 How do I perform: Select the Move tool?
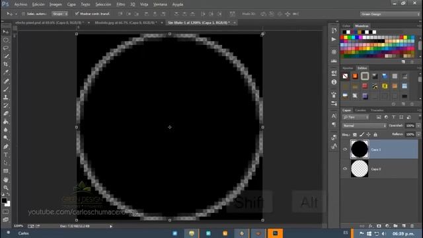[x=6, y=32]
